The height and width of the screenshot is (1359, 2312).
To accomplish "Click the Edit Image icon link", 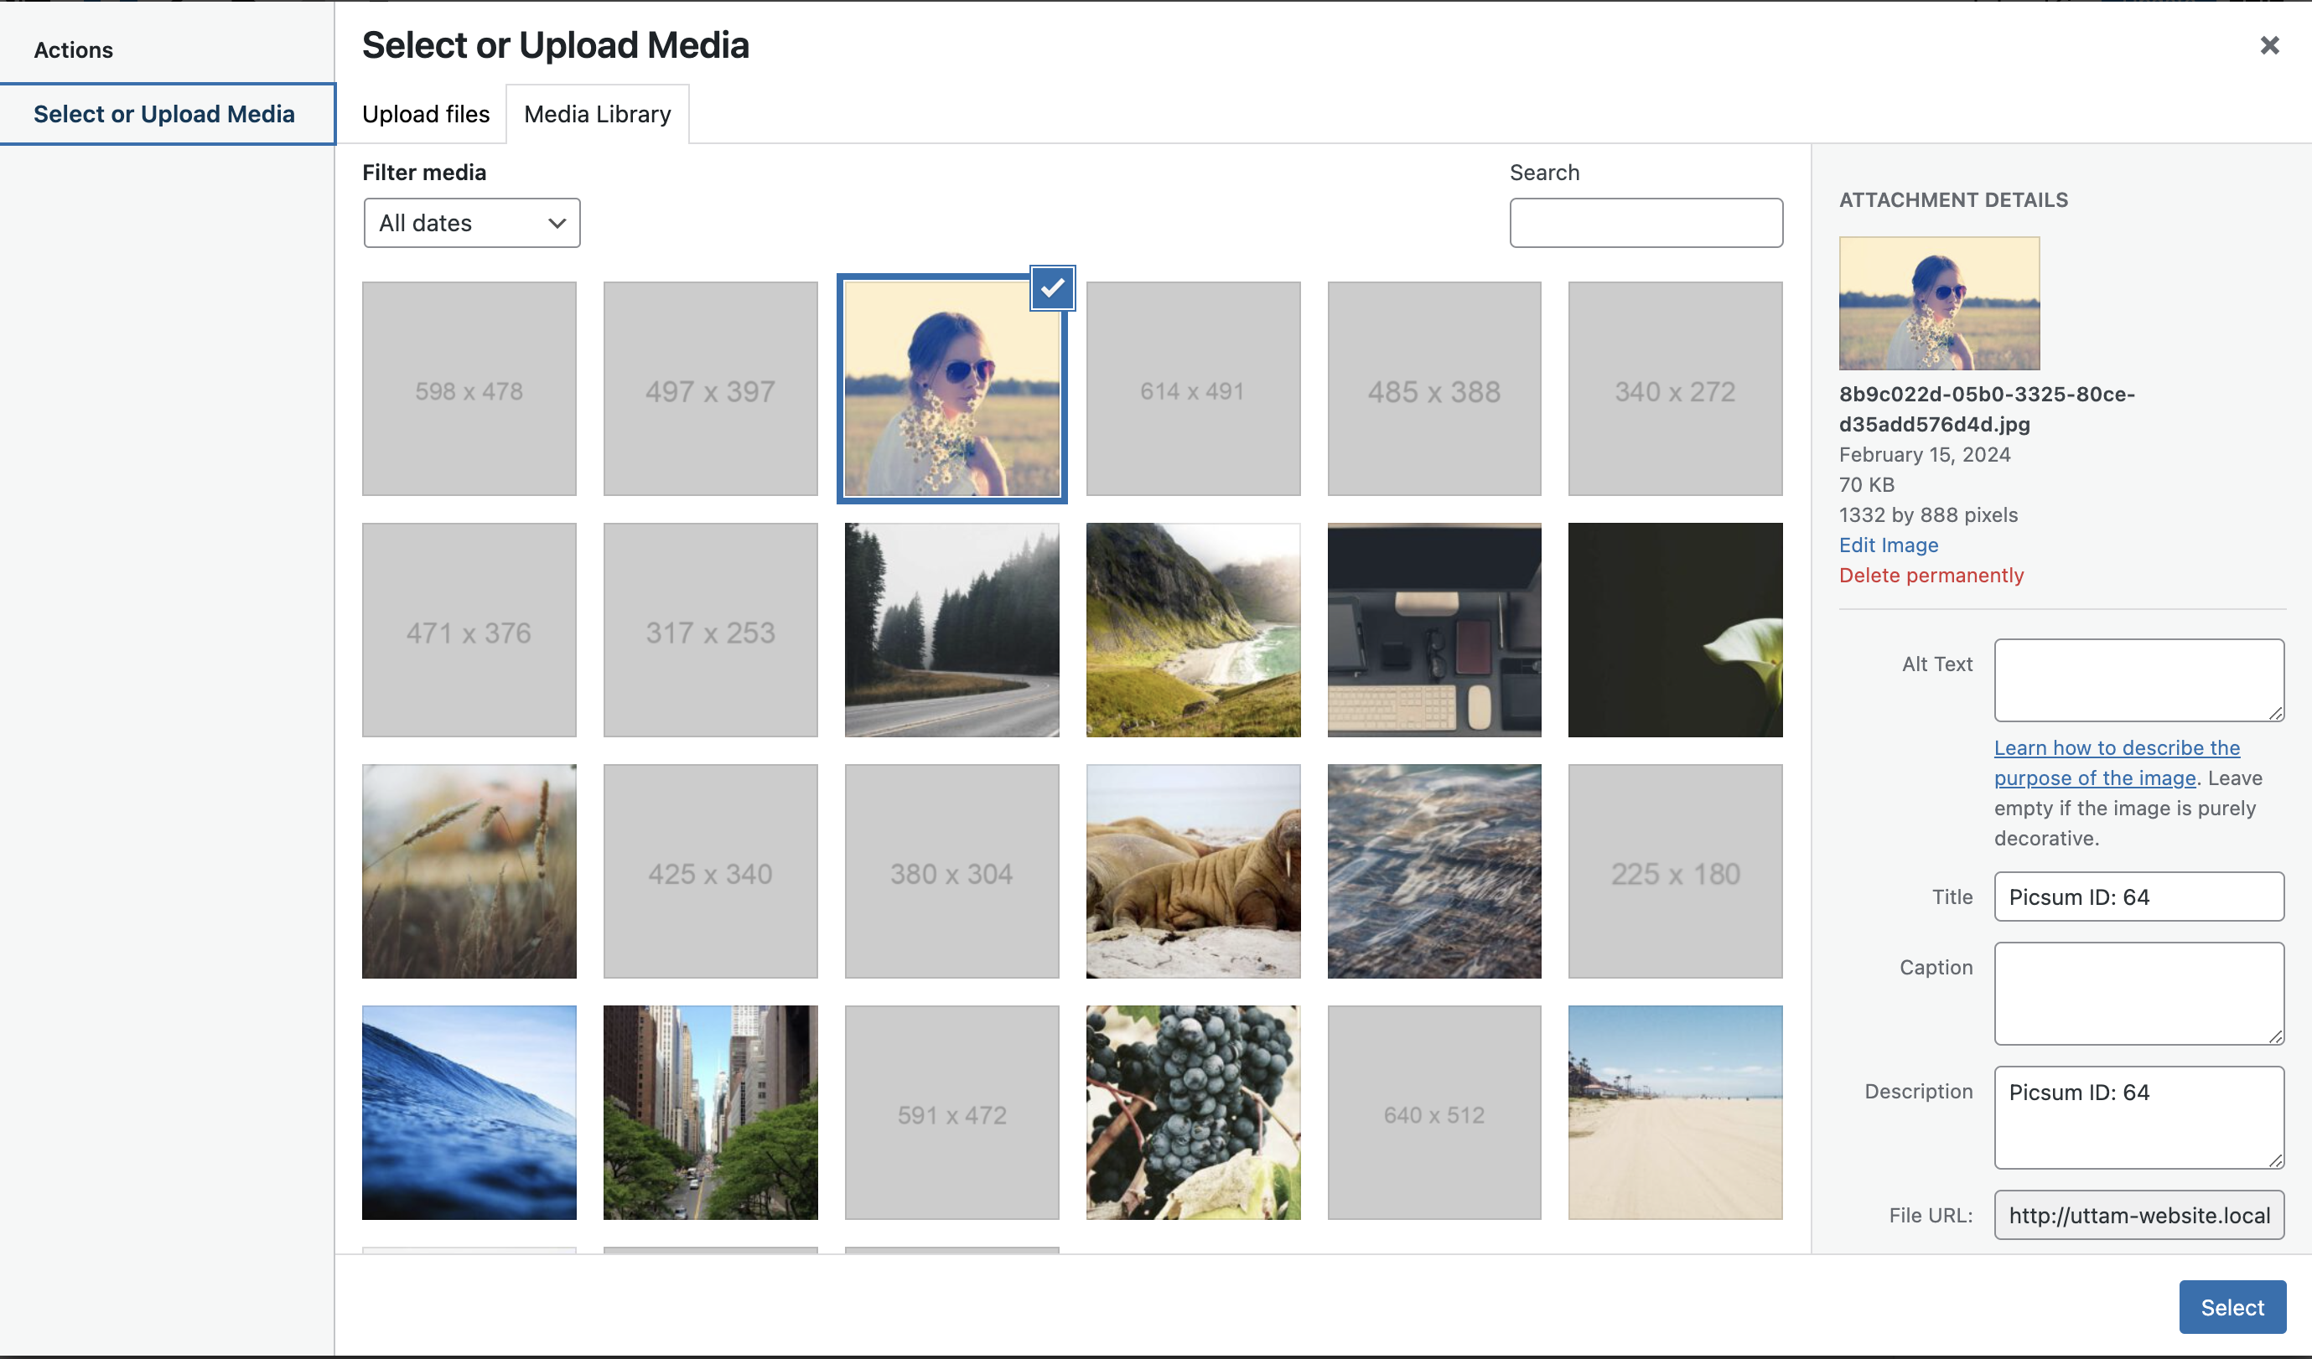I will tap(1888, 544).
